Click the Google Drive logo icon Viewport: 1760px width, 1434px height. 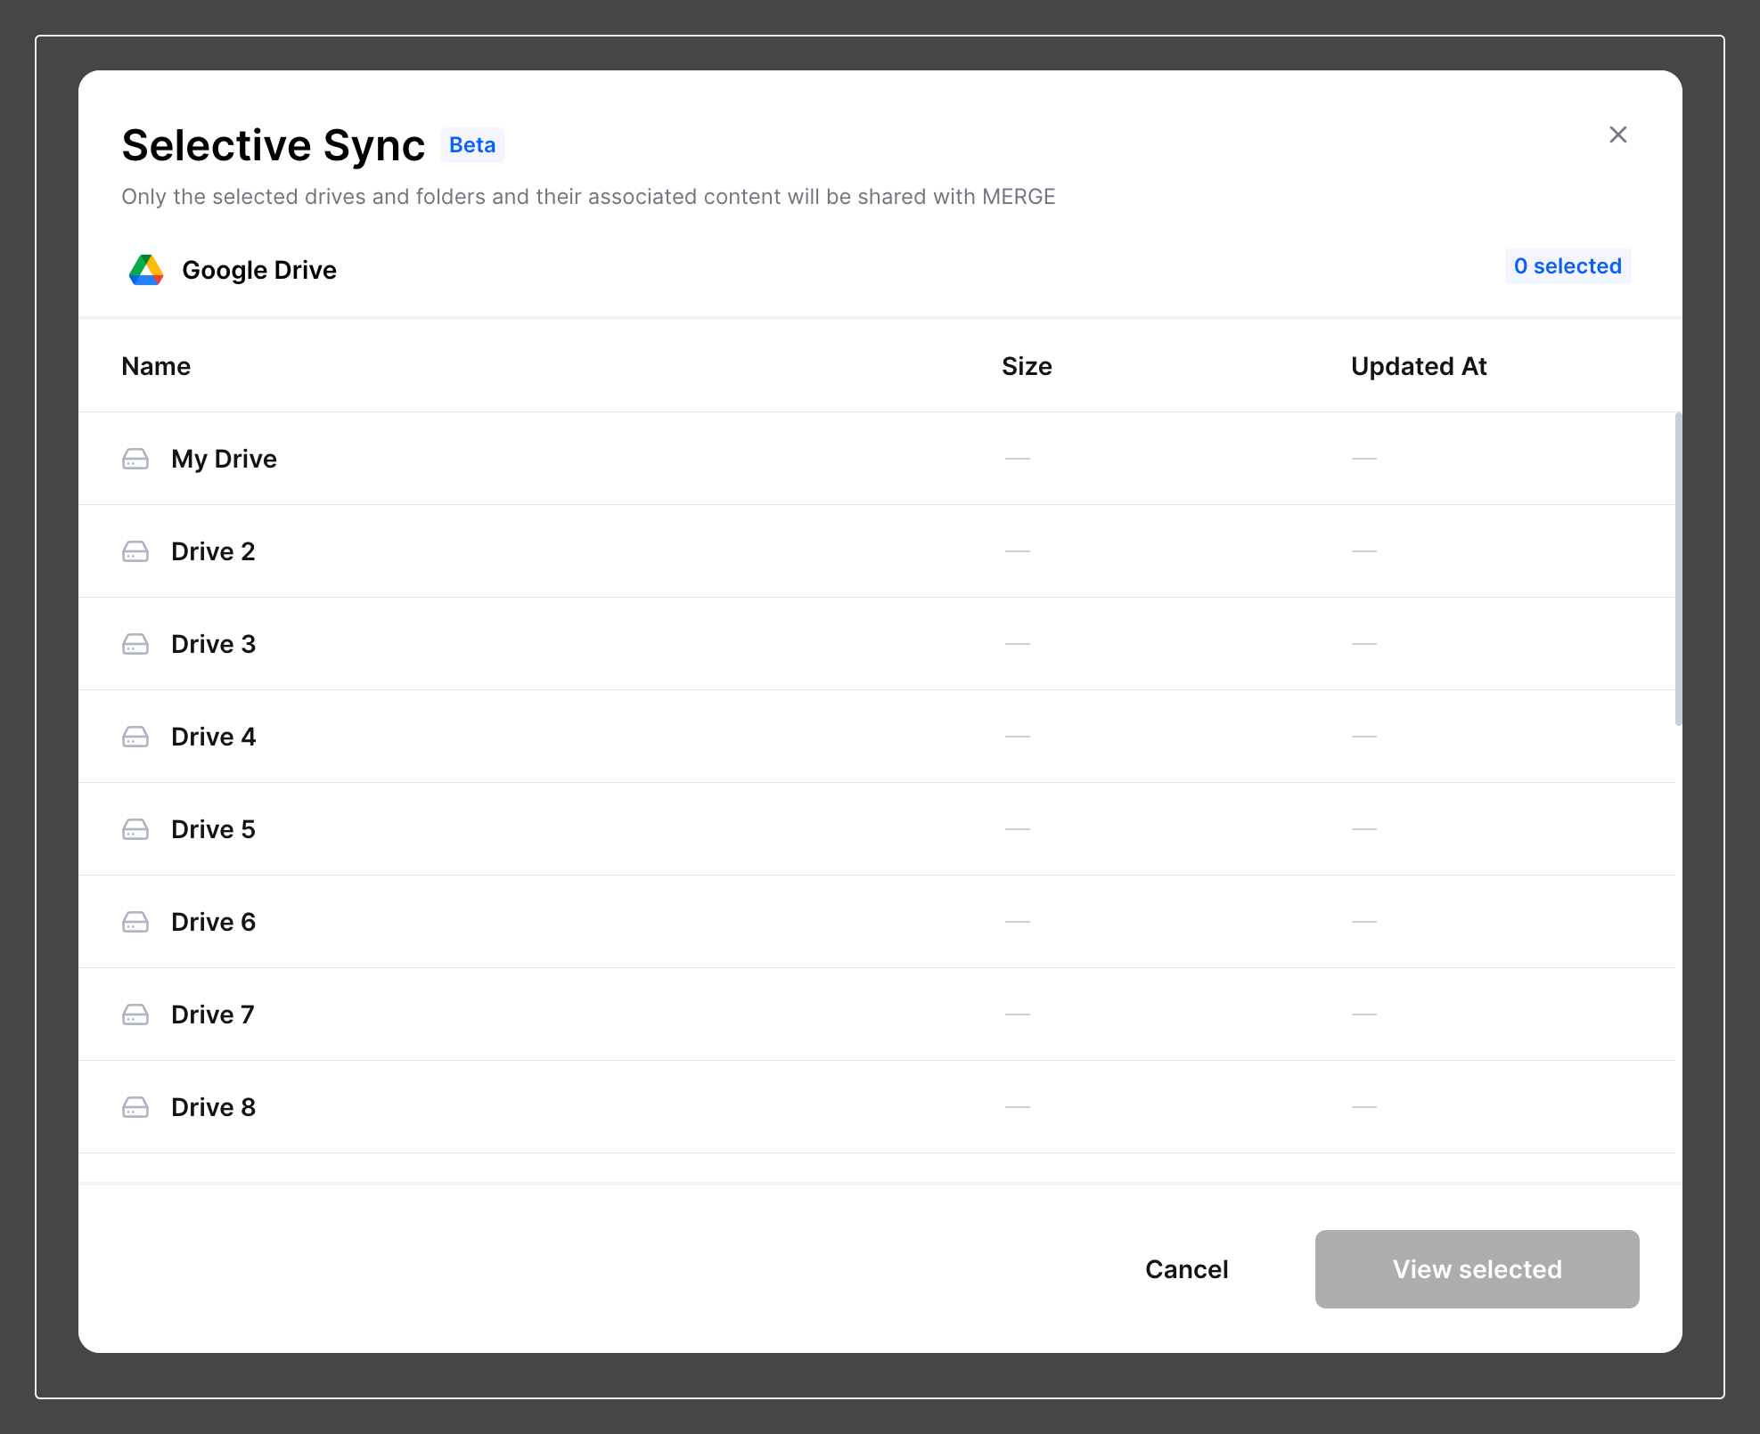146,270
